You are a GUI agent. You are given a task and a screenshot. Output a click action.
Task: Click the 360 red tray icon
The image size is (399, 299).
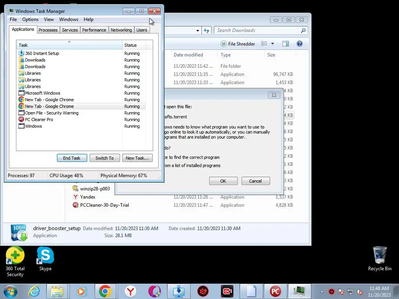(x=332, y=292)
